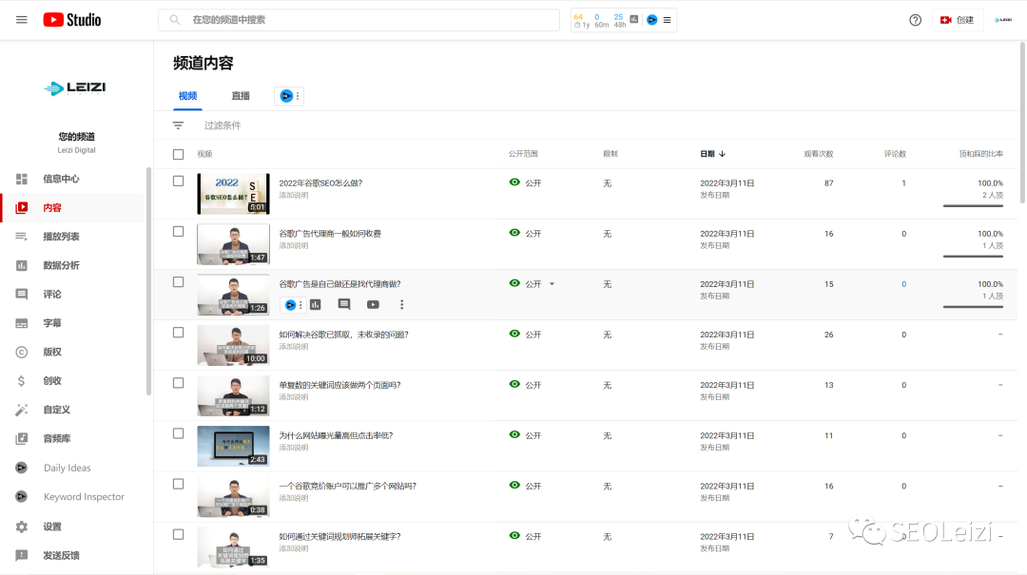The width and height of the screenshot is (1027, 575).
Task: Click the 过滤条件 filter input
Action: pyautogui.click(x=222, y=125)
